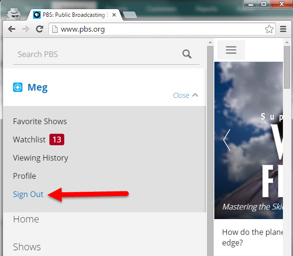This screenshot has height=256, width=293.
Task: Toggle the PBS site hamburger menu
Action: pos(231,50)
